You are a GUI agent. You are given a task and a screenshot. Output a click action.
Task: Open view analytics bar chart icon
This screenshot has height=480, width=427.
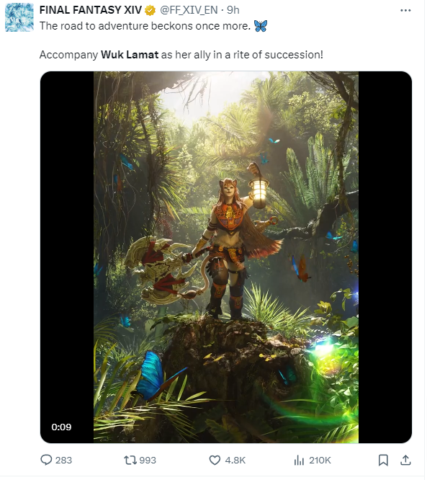299,460
